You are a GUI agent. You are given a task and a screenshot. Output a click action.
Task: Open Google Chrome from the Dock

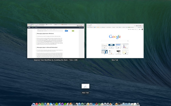[40, 104]
